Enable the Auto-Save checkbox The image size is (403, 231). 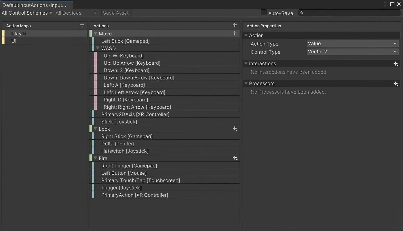click(264, 12)
